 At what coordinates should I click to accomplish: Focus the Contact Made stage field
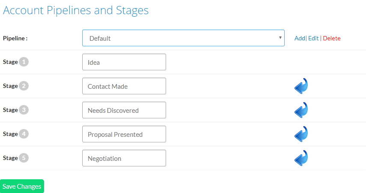(124, 86)
